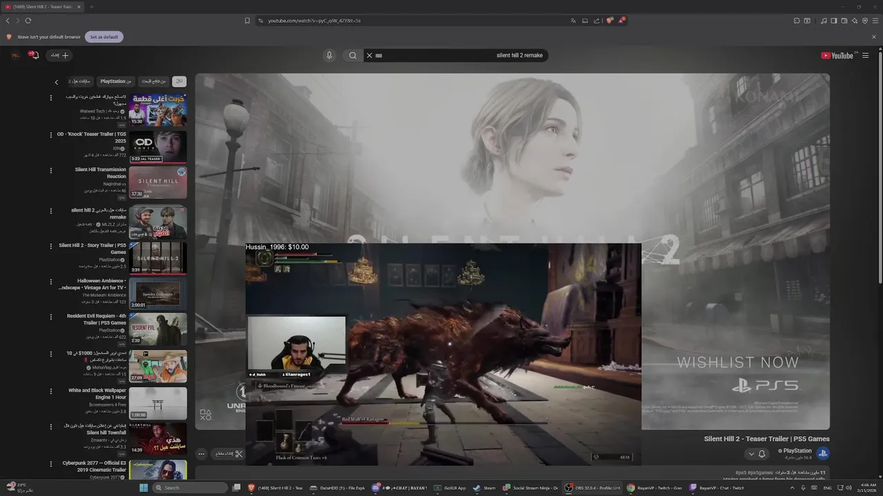This screenshot has width=883, height=496.
Task: Bookmark this page using the bookmark icon
Action: [247, 21]
